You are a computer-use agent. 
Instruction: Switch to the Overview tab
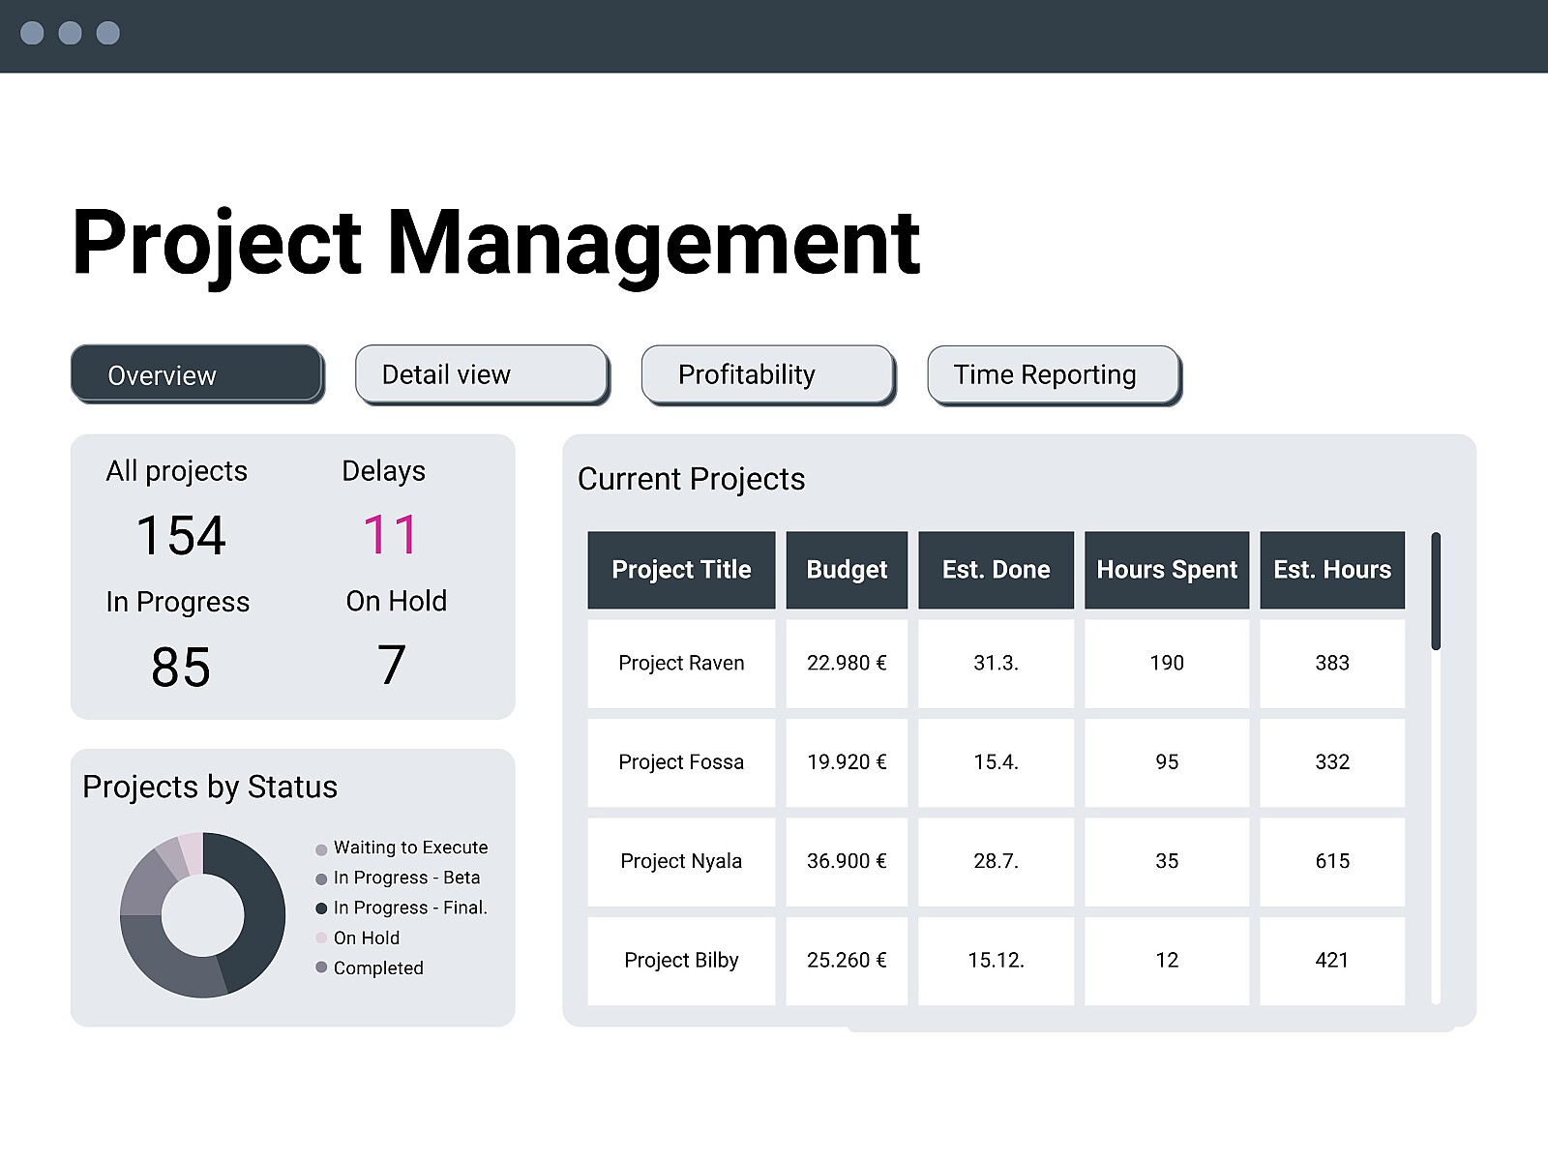(x=195, y=374)
